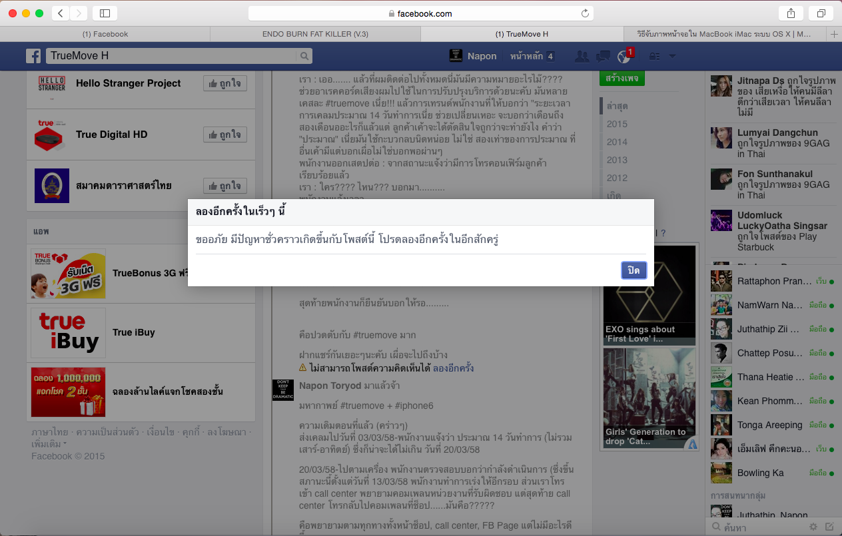This screenshot has height=536, width=842.
Task: Open privacy shortcuts lock icon
Action: (x=655, y=56)
